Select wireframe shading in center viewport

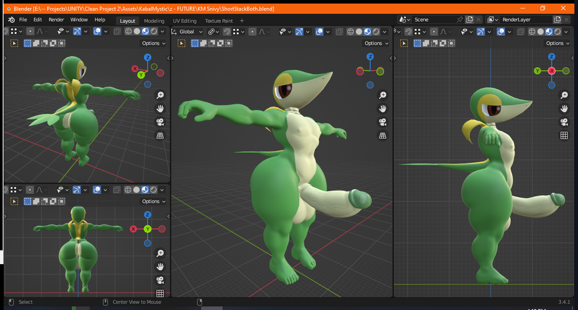[x=351, y=32]
